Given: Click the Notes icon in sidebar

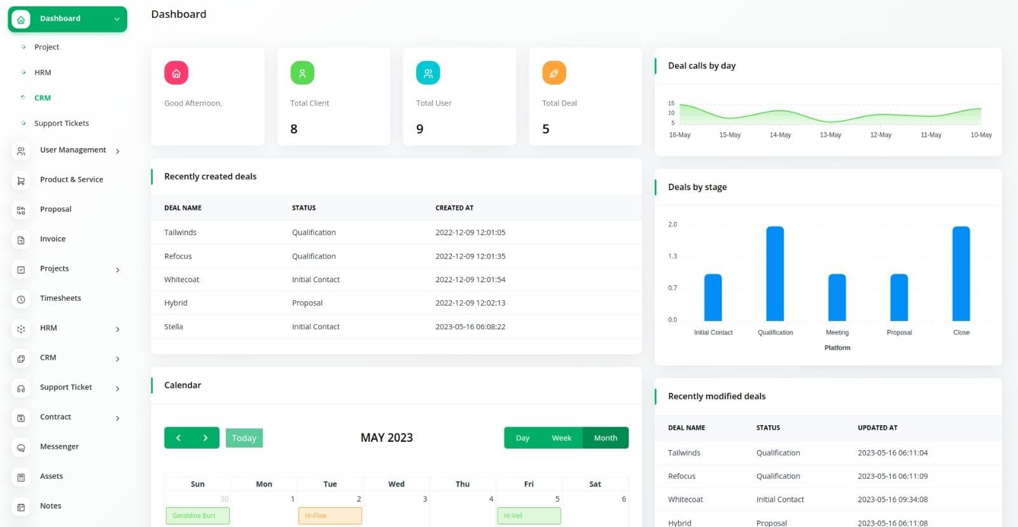Looking at the screenshot, I should 21,507.
